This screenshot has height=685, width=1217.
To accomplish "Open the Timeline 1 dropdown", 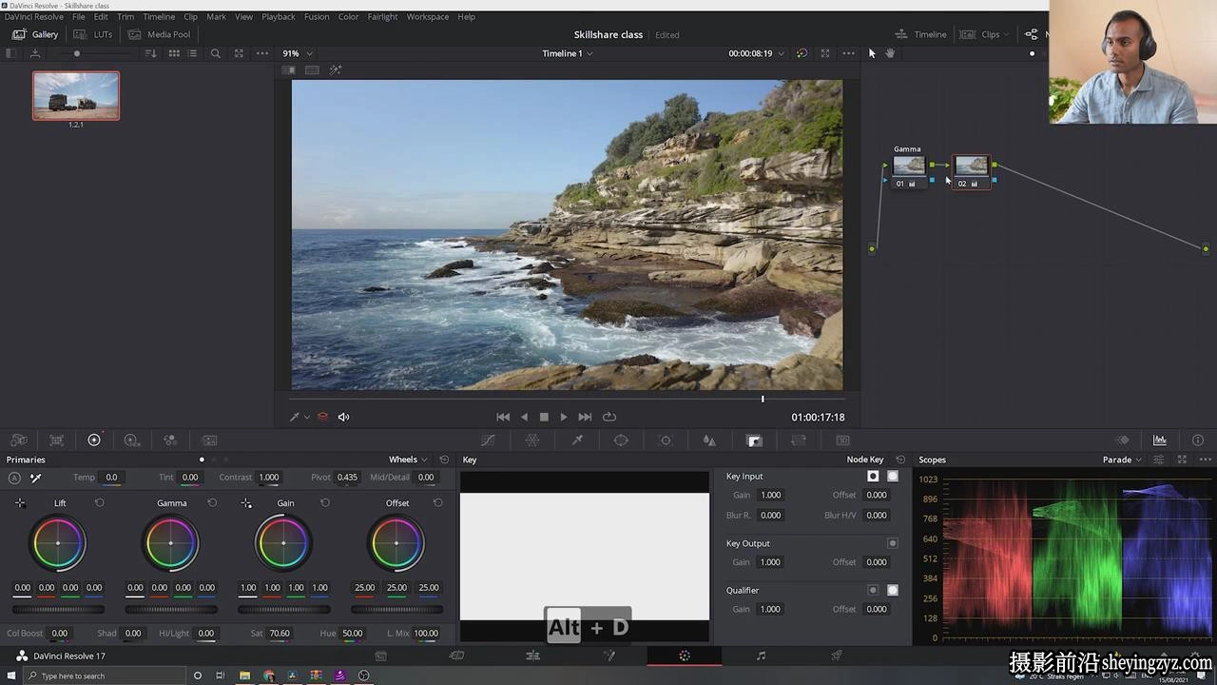I will (x=568, y=53).
